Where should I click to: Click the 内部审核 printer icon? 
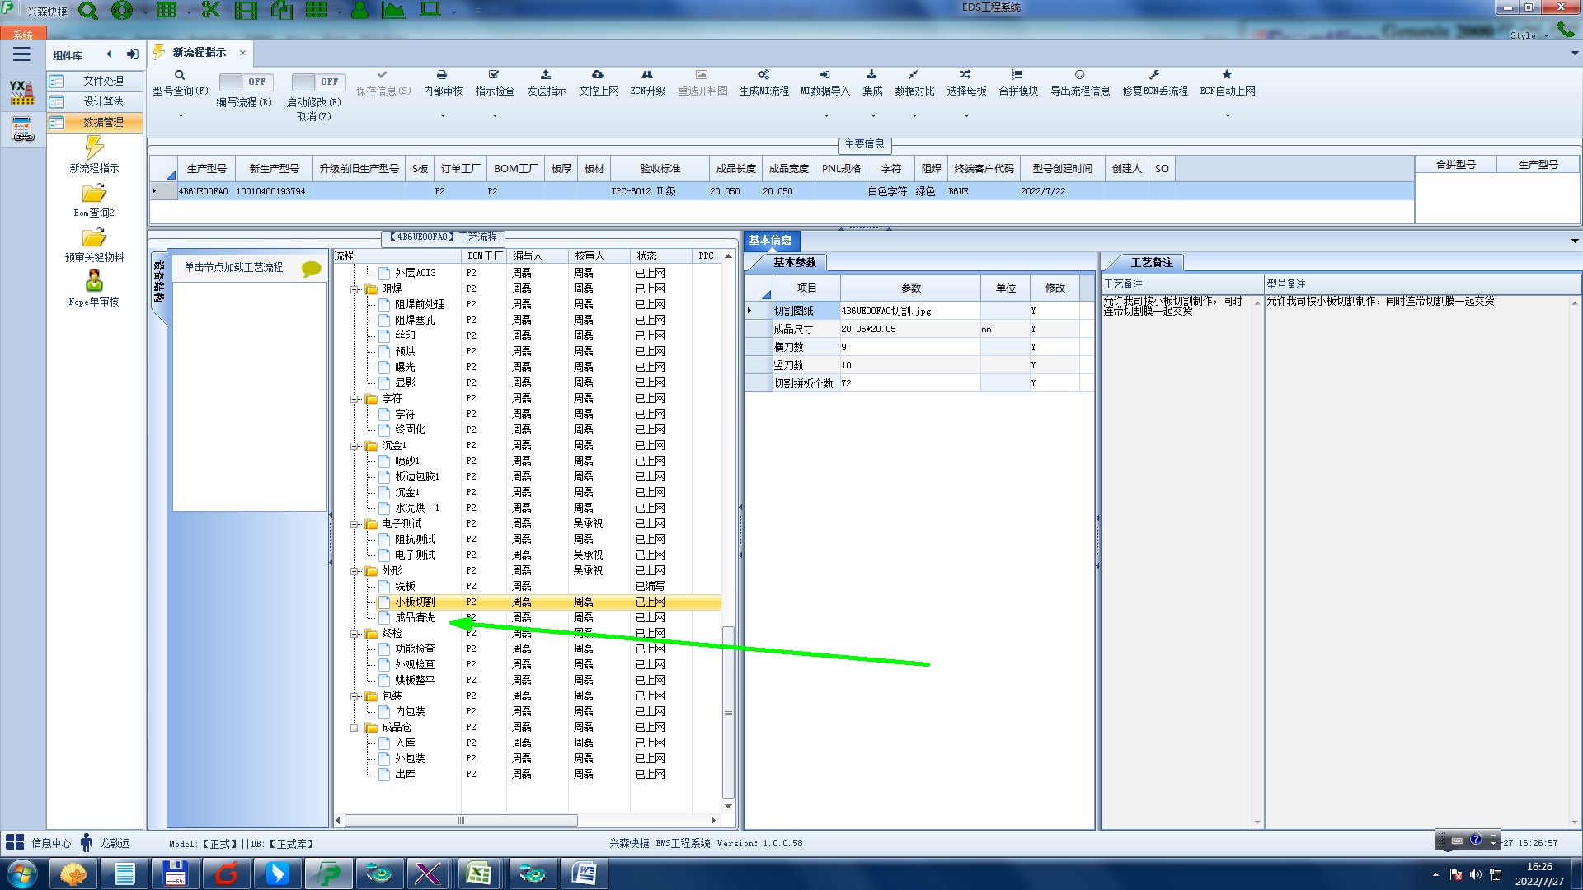click(x=442, y=75)
